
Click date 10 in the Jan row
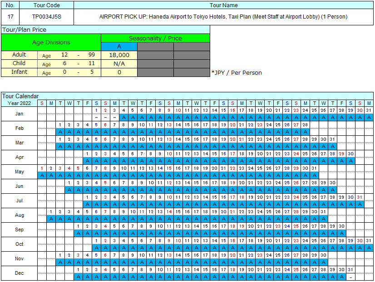click(178, 110)
